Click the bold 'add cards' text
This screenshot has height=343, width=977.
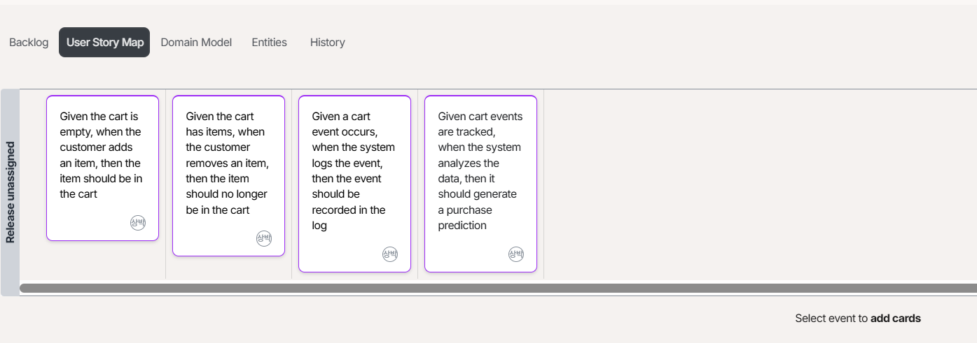895,319
